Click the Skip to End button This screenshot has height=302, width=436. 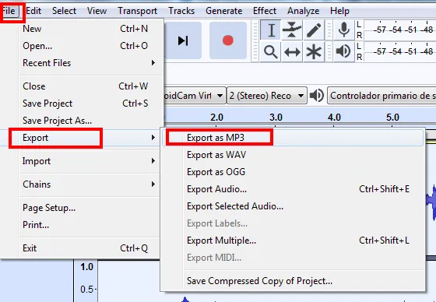coord(183,40)
